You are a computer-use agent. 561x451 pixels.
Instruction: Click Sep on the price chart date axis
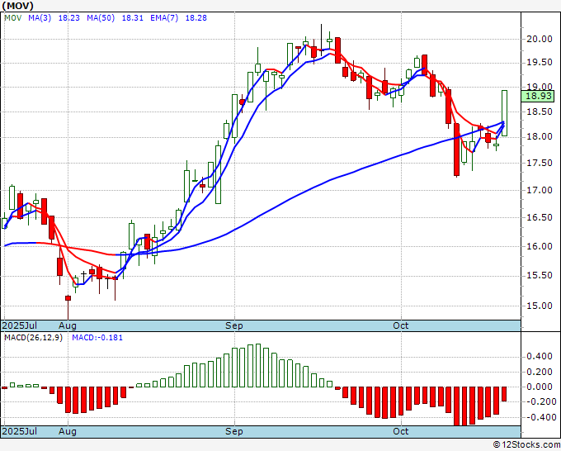point(234,325)
